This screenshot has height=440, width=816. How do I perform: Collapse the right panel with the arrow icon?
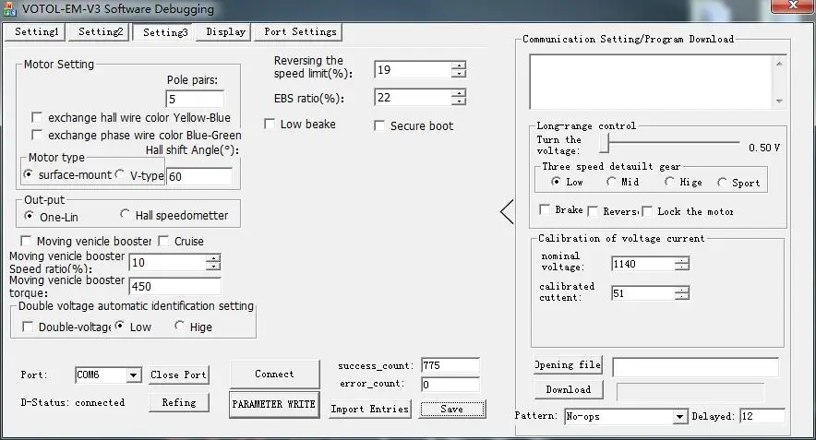pyautogui.click(x=506, y=212)
